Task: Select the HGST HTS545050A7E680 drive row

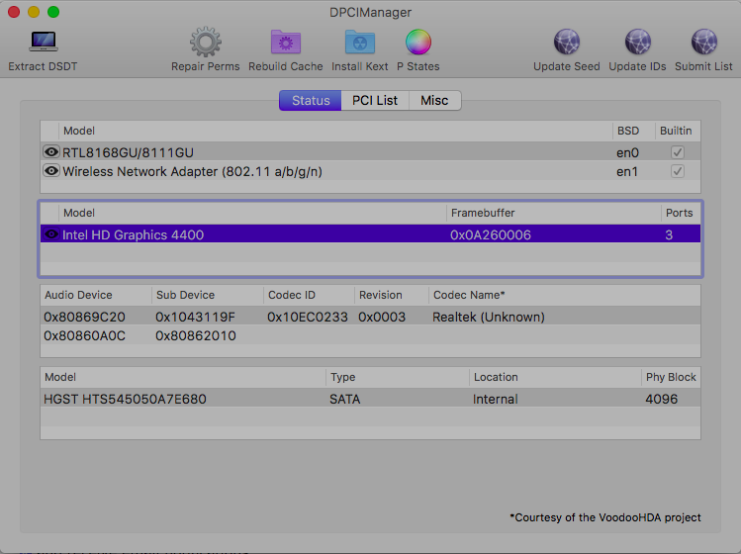Action: point(297,399)
